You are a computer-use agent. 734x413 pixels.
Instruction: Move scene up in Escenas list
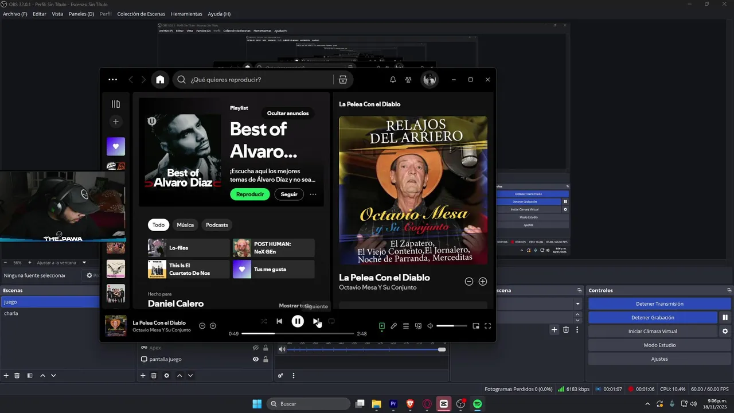[x=42, y=376]
